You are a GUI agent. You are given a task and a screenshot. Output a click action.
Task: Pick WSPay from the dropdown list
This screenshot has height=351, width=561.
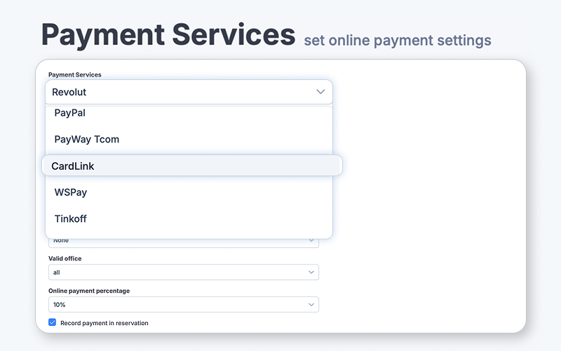pyautogui.click(x=71, y=192)
